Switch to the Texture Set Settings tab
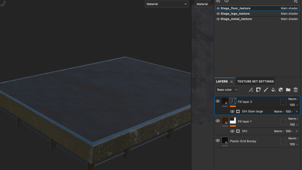This screenshot has width=302, height=170. pyautogui.click(x=255, y=81)
